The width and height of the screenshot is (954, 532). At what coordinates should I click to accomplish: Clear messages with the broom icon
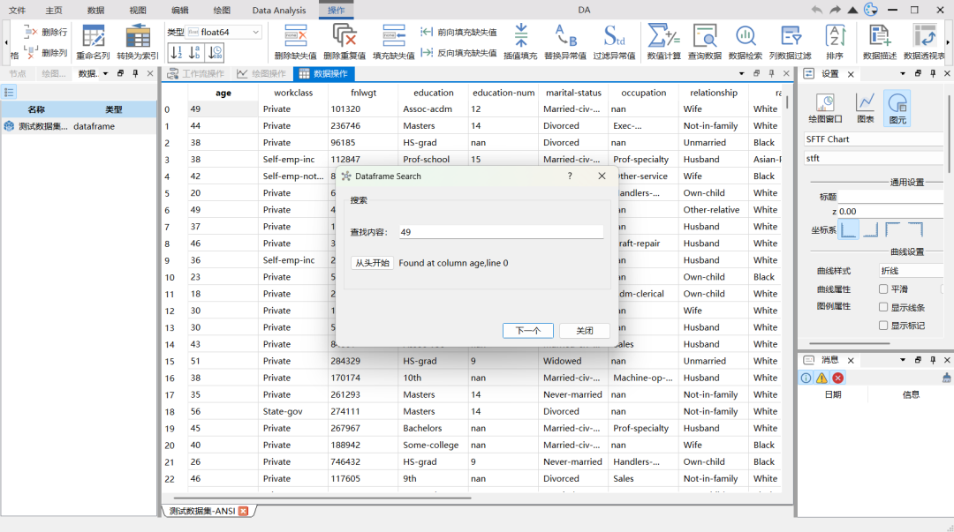pyautogui.click(x=947, y=378)
